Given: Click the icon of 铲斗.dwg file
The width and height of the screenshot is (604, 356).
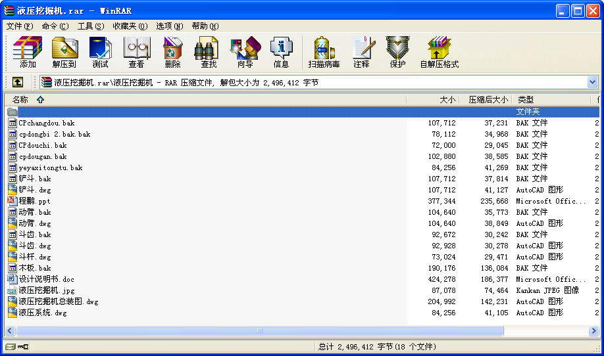Looking at the screenshot, I should (13, 190).
